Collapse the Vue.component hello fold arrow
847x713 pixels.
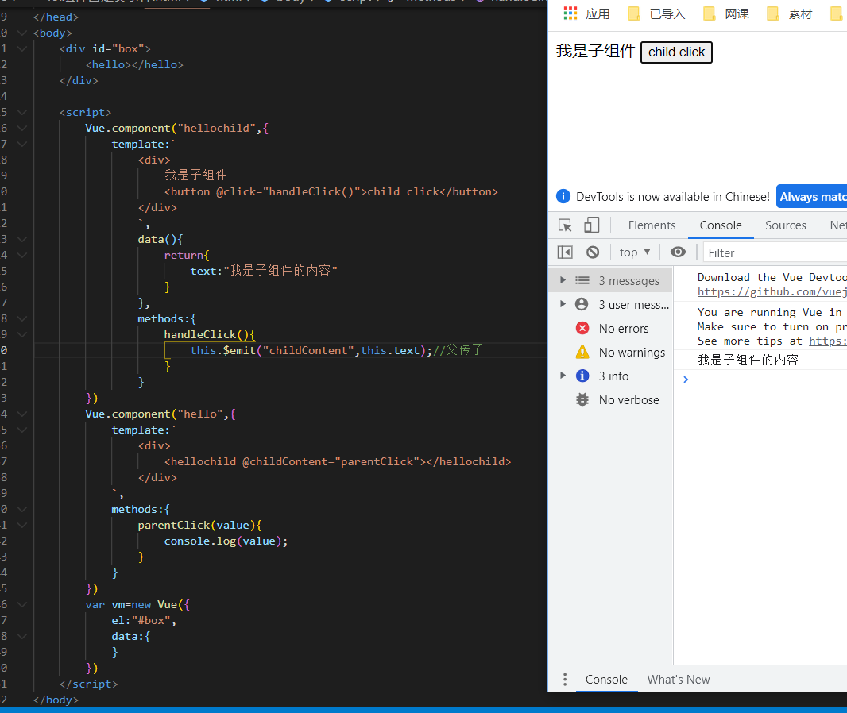(x=22, y=414)
